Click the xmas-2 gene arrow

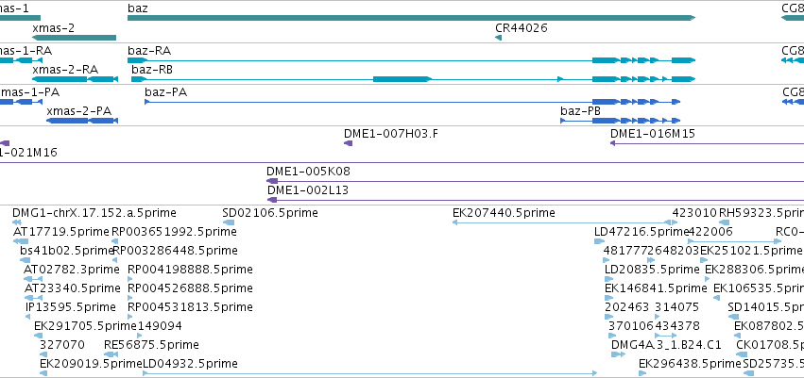pyautogui.click(x=75, y=38)
